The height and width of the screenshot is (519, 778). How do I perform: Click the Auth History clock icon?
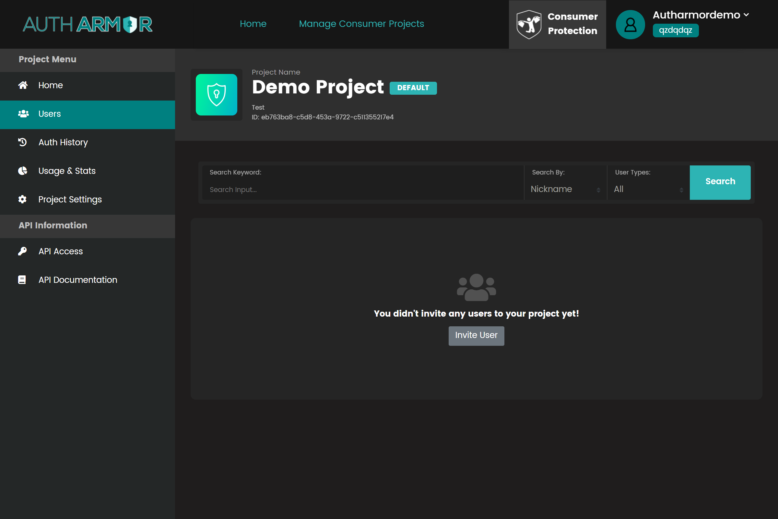[22, 142]
